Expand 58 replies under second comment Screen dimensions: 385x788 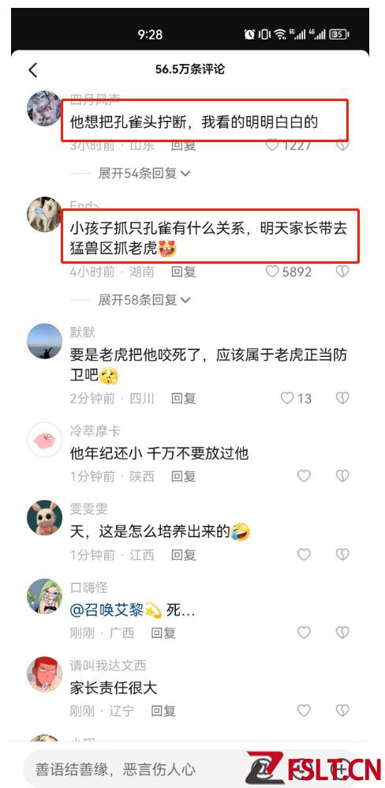(144, 300)
